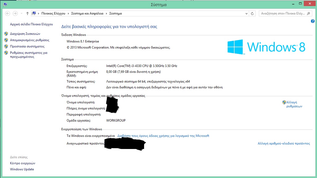Open Διαχείριση Συσκευών link
Screen dimensions: 317x178
point(25,34)
